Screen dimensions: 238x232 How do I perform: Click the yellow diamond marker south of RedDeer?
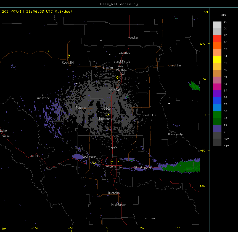point(118,77)
